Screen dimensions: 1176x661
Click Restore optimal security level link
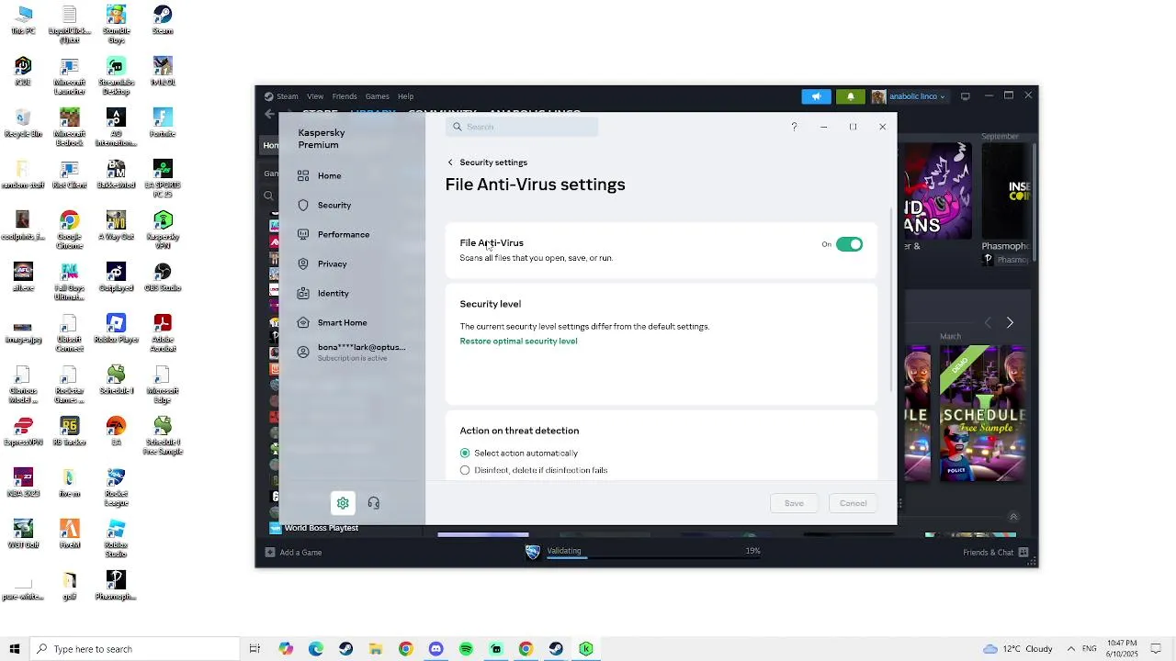pos(518,342)
